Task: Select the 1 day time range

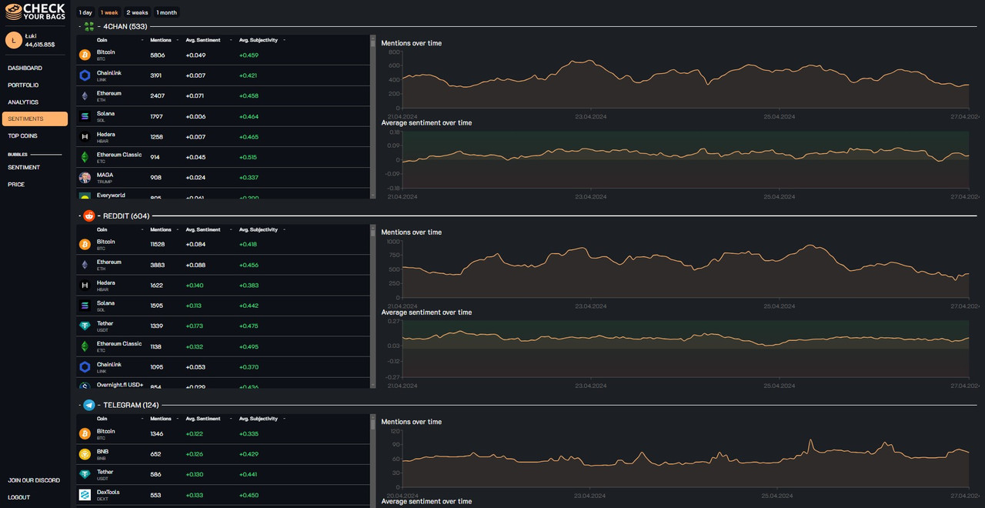Action: pyautogui.click(x=85, y=12)
